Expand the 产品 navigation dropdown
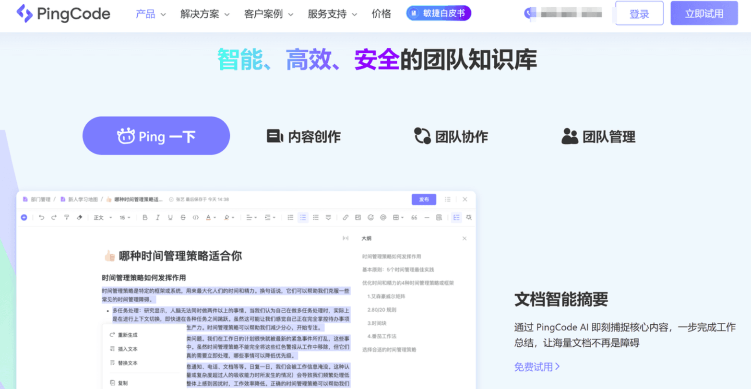 [x=151, y=14]
